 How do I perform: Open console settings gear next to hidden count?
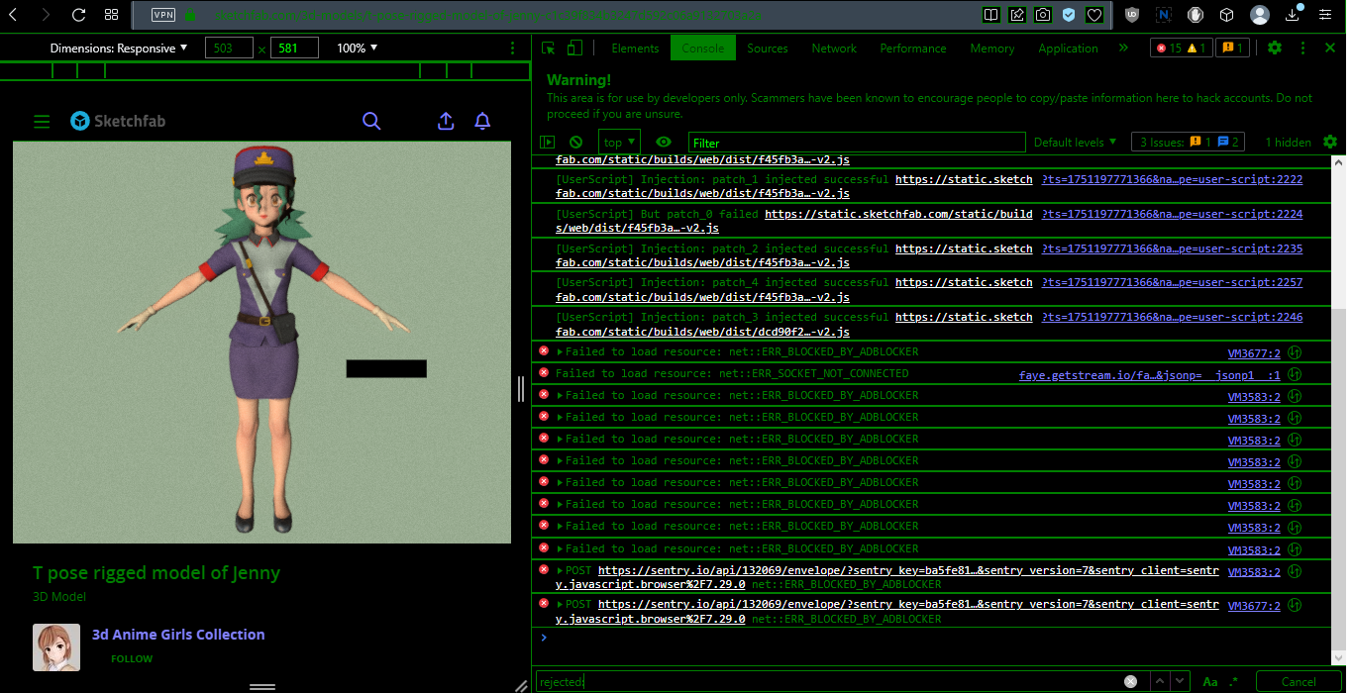(1330, 142)
